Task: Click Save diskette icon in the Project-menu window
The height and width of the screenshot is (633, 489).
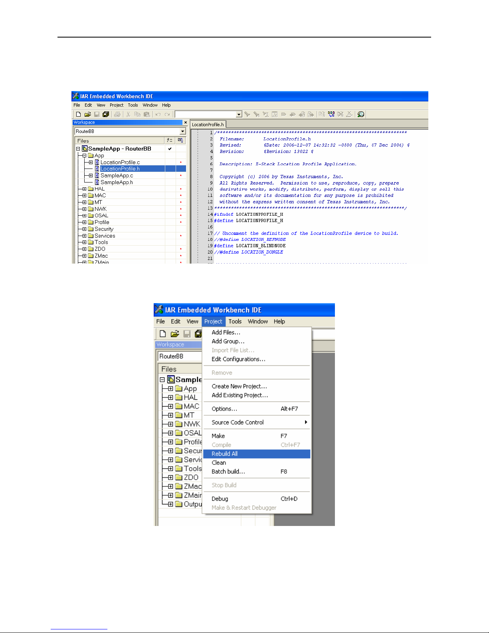Action: pos(187,334)
